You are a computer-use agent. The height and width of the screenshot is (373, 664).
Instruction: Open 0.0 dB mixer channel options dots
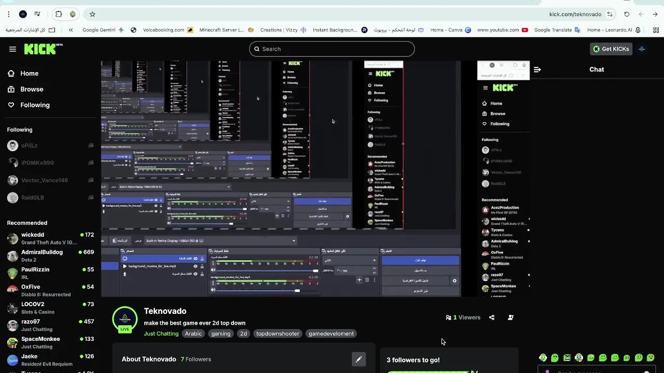click(213, 263)
